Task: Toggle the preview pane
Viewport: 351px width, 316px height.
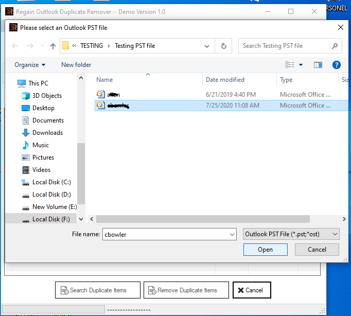Action: (318, 65)
